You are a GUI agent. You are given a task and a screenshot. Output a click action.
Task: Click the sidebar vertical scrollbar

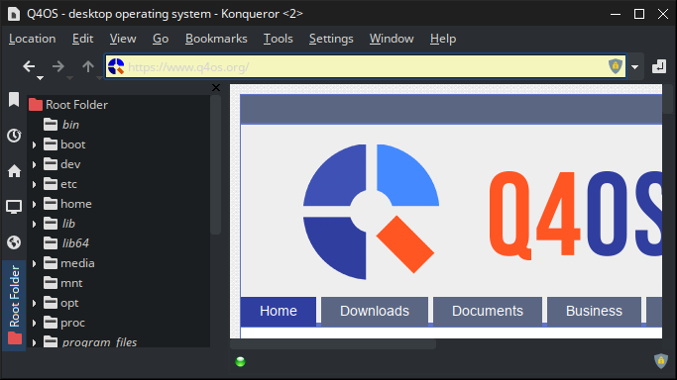215,165
